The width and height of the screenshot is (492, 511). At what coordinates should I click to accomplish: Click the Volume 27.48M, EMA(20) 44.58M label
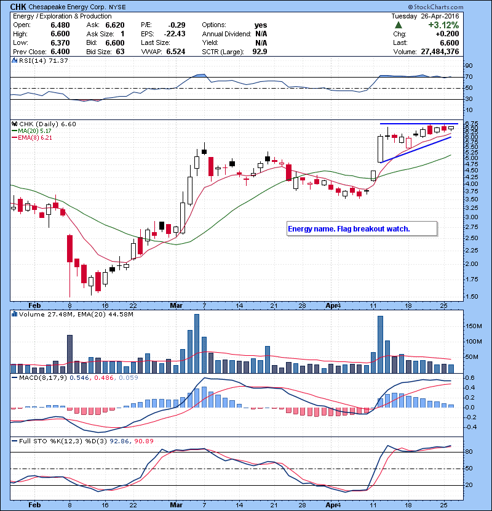[76, 314]
